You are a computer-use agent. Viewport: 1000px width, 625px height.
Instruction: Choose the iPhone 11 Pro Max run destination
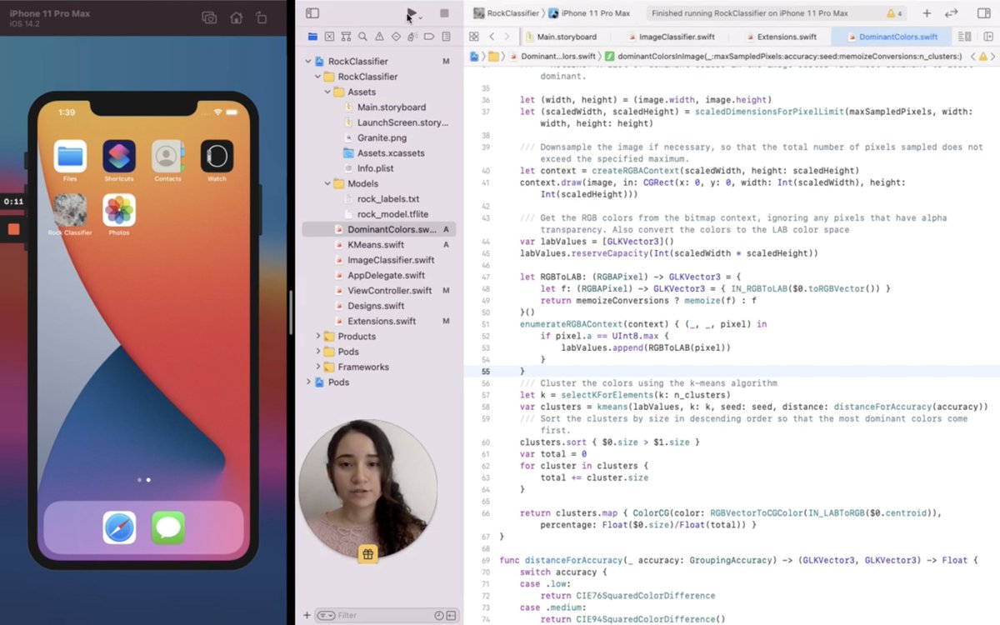pyautogui.click(x=589, y=13)
